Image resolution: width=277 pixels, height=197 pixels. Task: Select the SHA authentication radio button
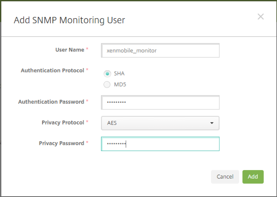tap(107, 74)
